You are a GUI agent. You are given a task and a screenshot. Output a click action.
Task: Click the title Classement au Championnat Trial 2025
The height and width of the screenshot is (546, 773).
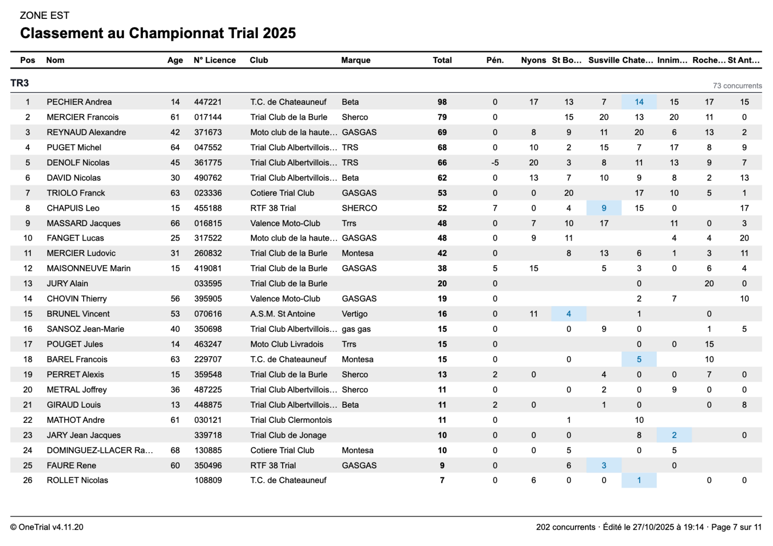click(158, 33)
